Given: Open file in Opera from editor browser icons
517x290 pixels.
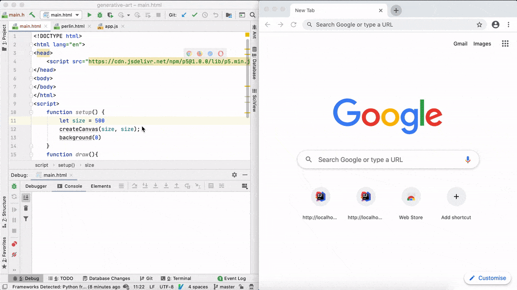Looking at the screenshot, I should [x=221, y=53].
